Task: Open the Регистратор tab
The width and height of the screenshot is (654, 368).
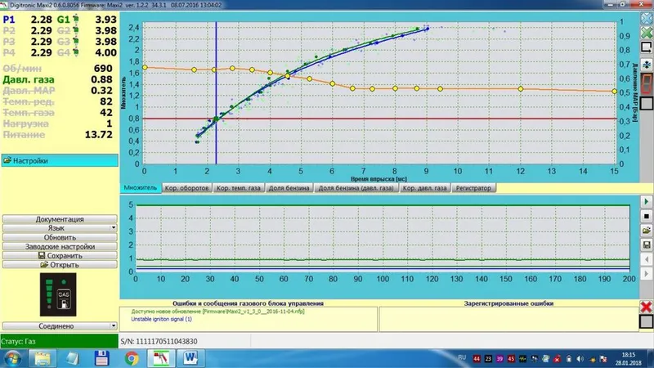Action: 473,188
